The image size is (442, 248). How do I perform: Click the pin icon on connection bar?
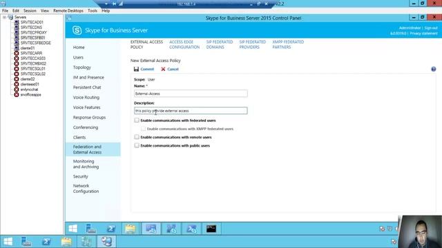point(114,4)
